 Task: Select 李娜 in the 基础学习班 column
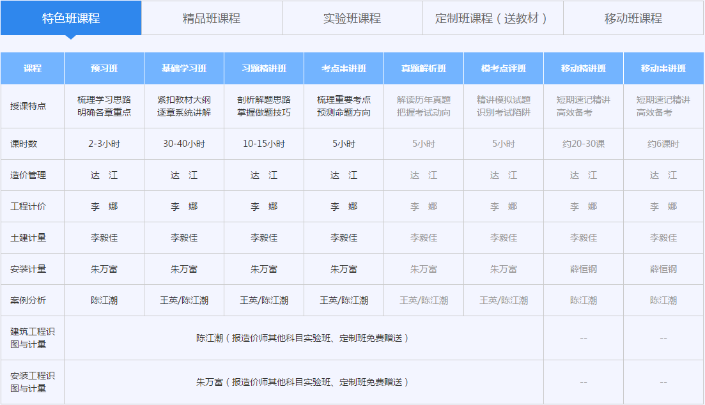[184, 206]
